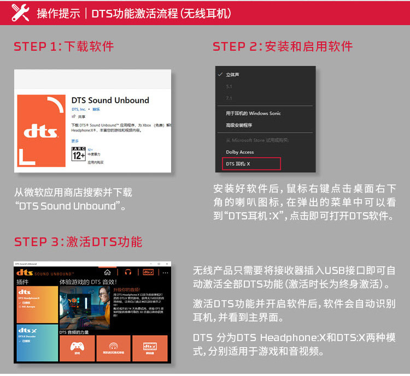Open the DTS:X Decoder plugin tile
The image size is (410, 376).
(x=37, y=343)
